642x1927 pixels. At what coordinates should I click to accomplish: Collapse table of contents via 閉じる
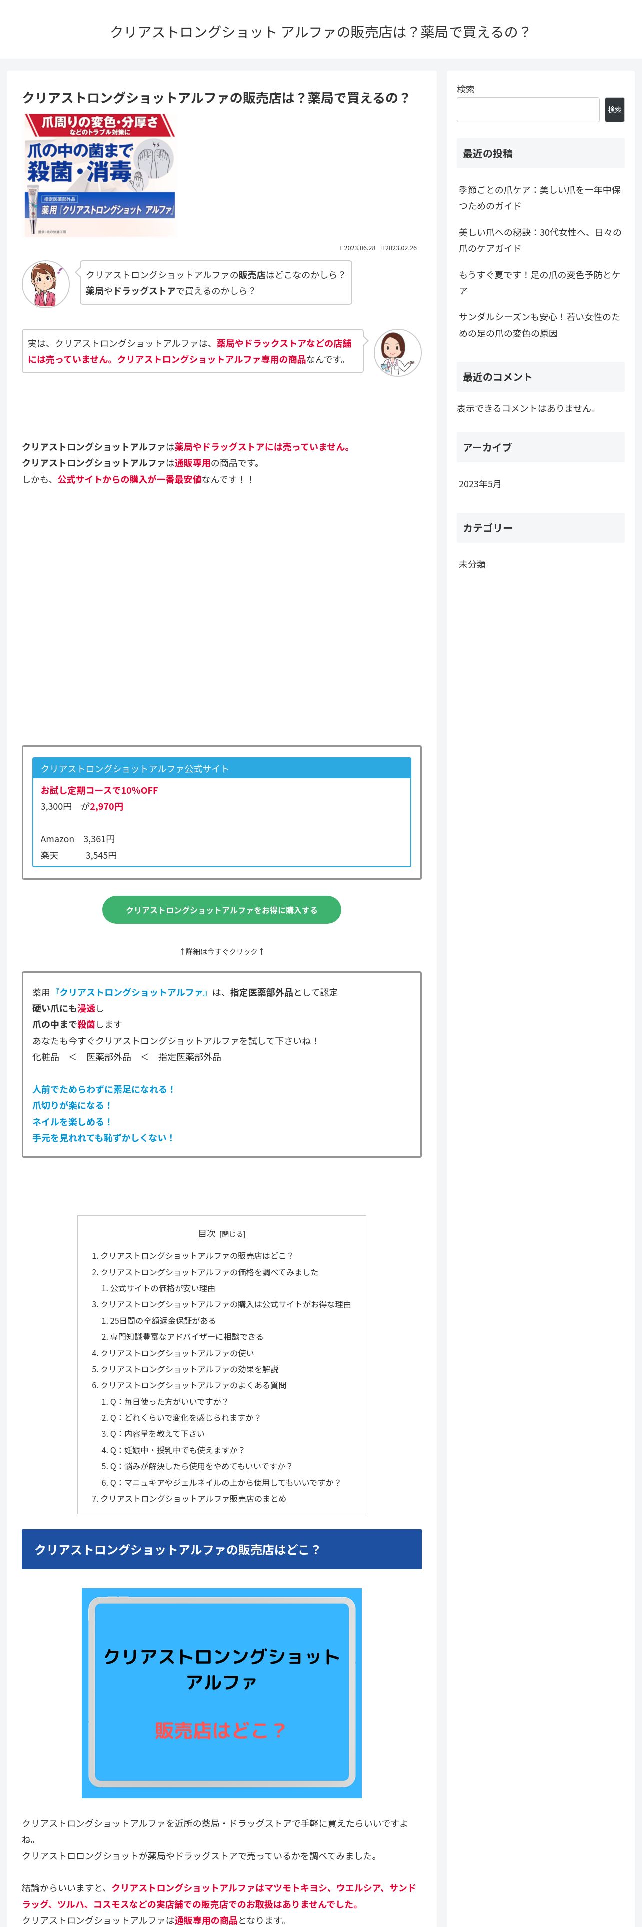(x=232, y=1234)
